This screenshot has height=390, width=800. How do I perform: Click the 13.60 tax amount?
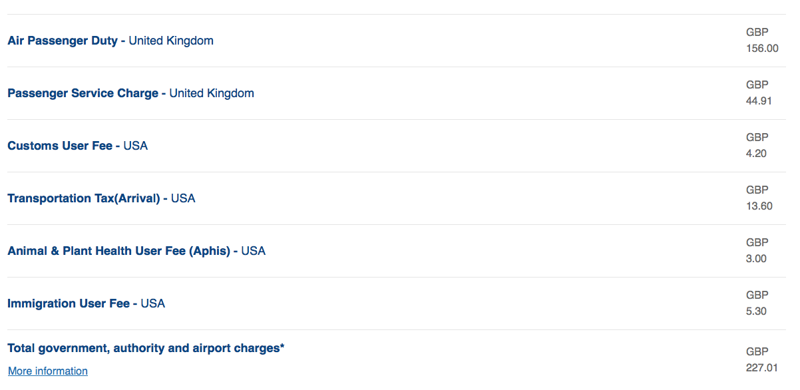759,206
